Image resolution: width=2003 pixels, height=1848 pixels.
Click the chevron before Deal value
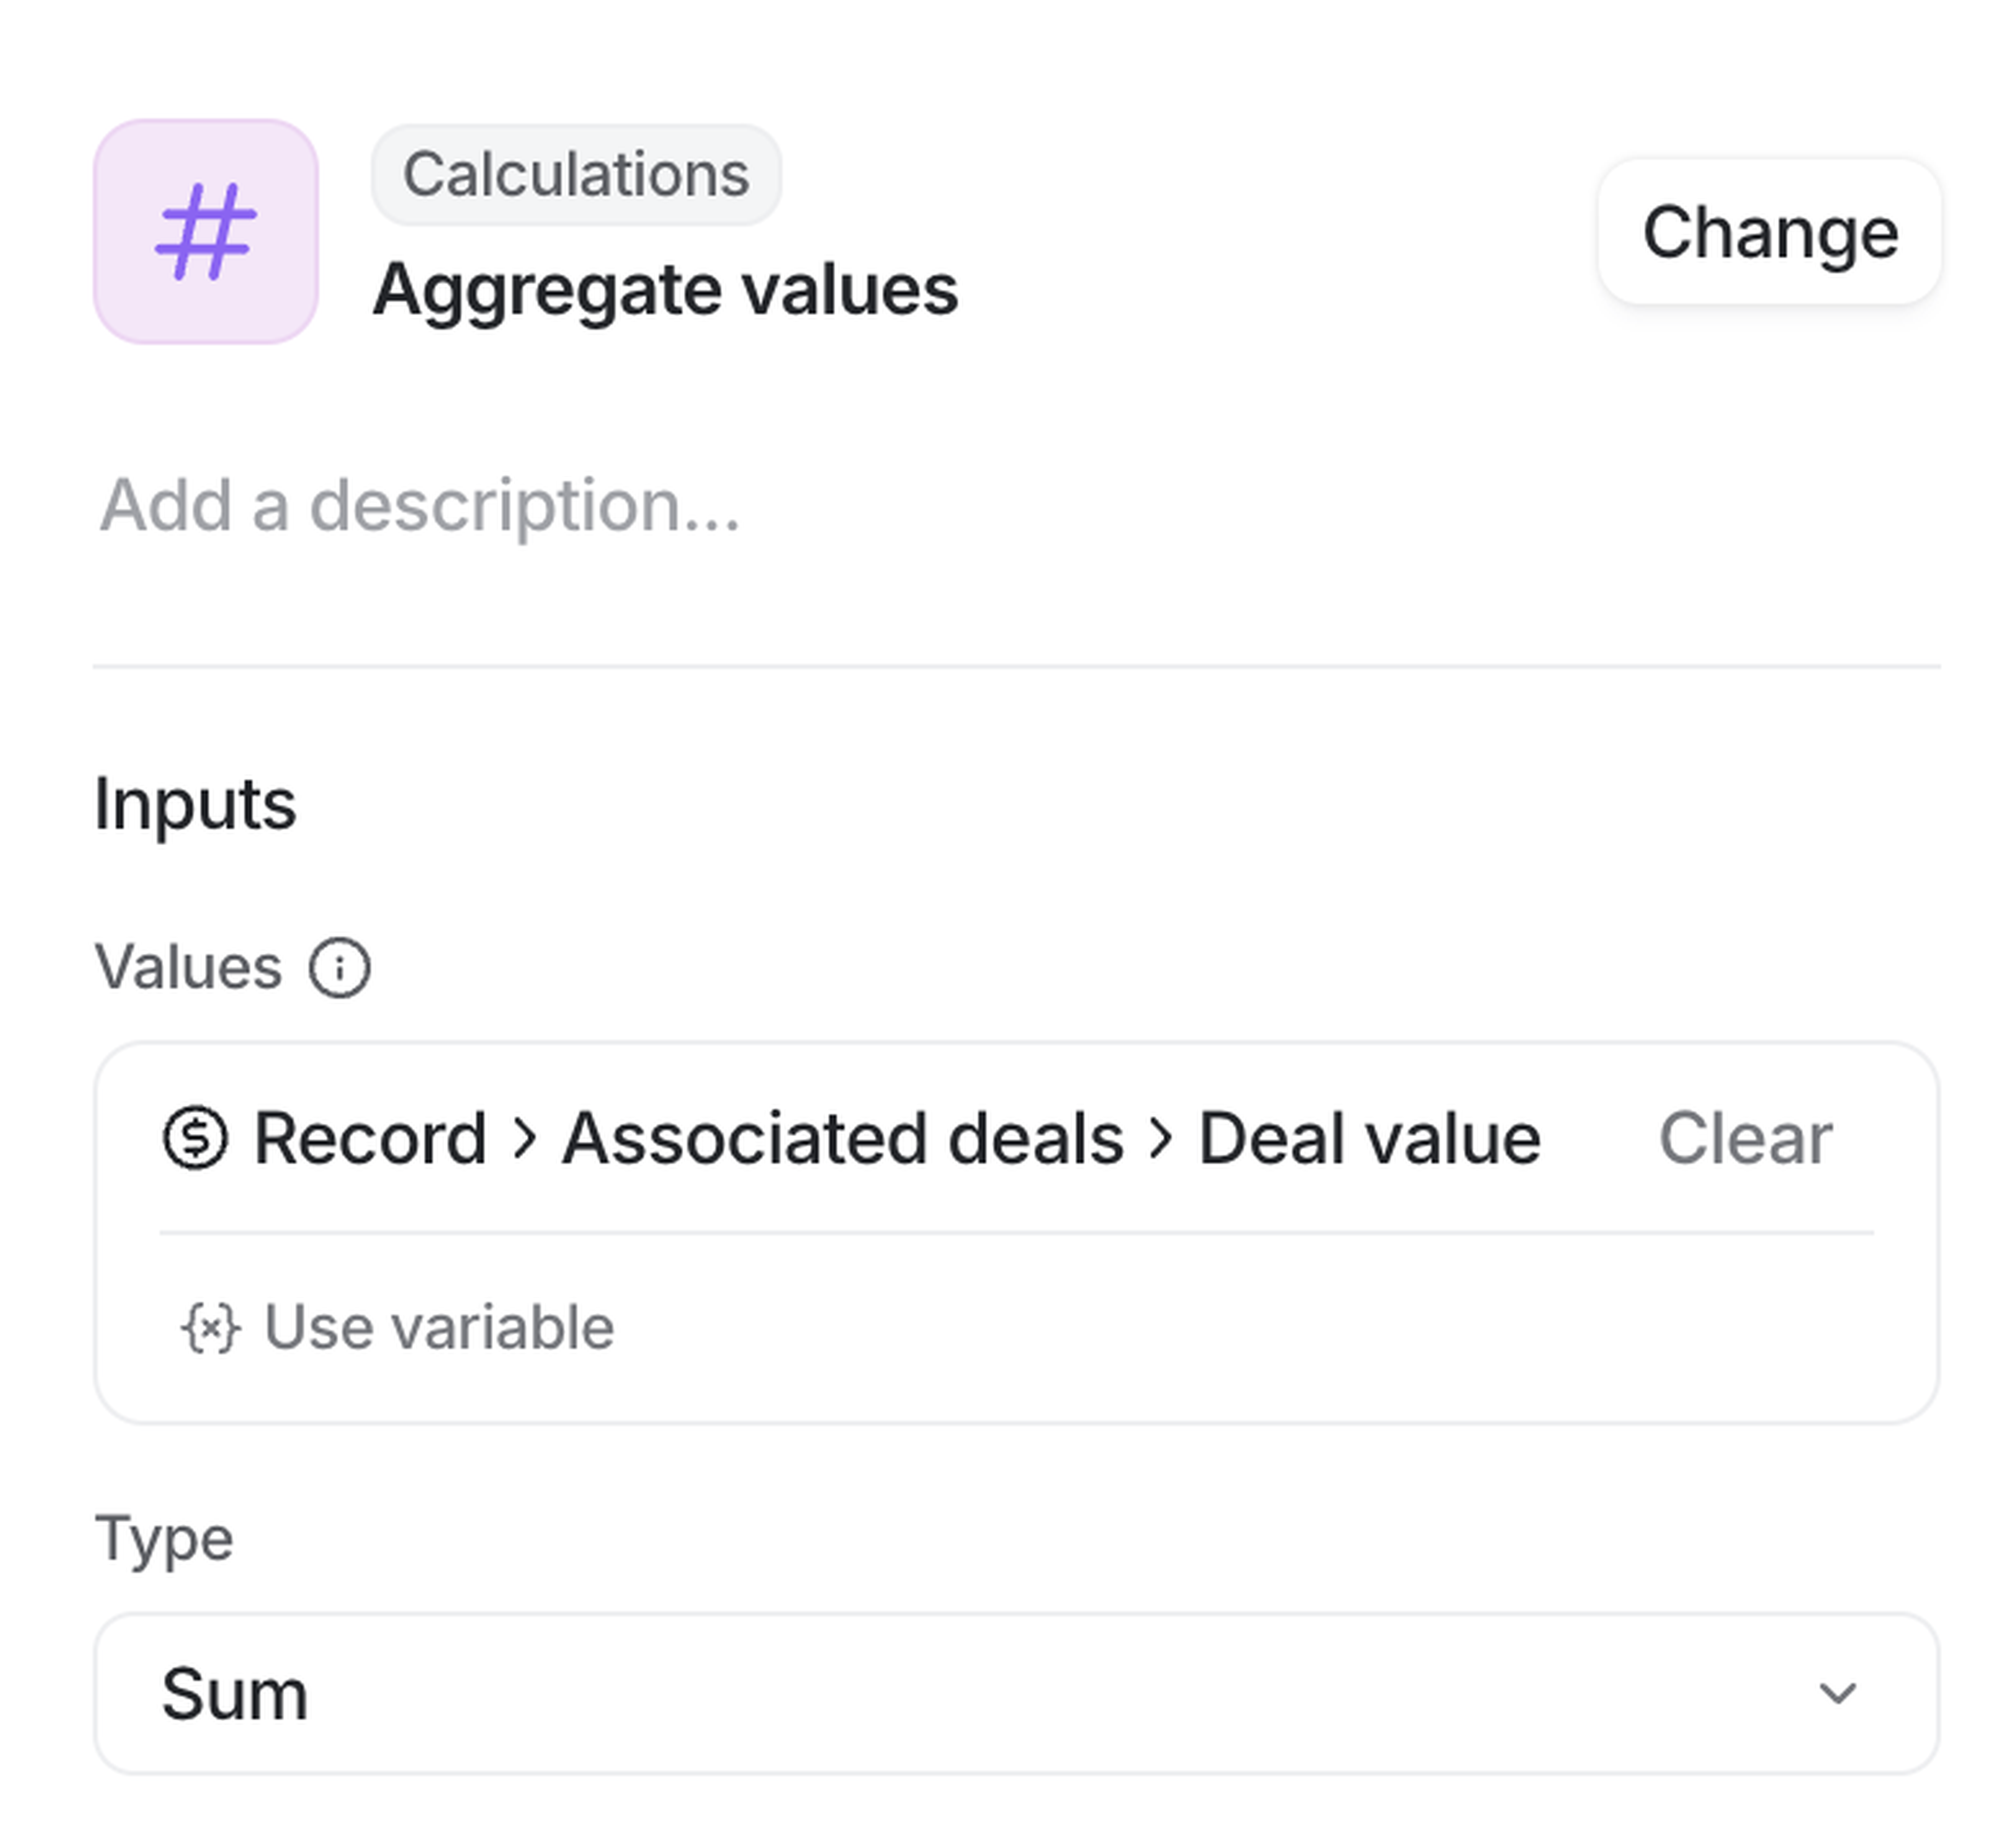pyautogui.click(x=1161, y=1138)
